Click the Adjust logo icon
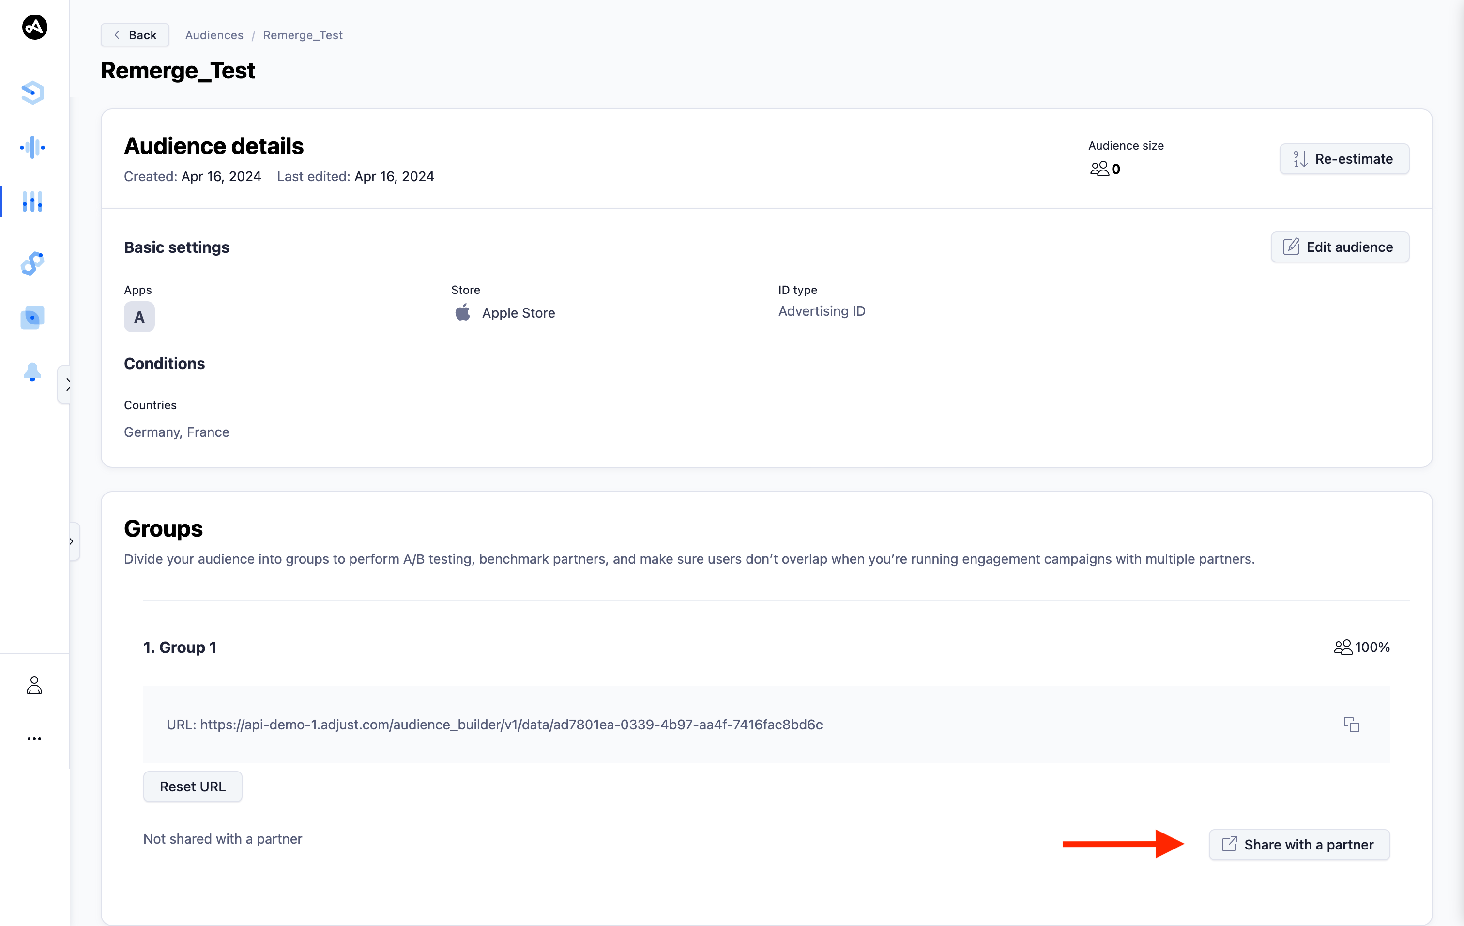The width and height of the screenshot is (1464, 926). point(35,27)
